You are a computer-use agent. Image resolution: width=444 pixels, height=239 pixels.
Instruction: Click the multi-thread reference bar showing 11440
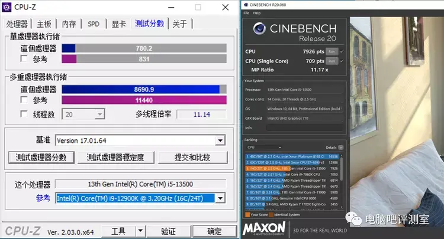144,100
